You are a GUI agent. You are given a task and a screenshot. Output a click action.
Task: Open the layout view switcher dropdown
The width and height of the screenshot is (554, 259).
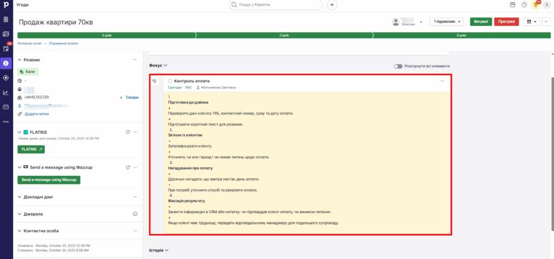point(531,22)
